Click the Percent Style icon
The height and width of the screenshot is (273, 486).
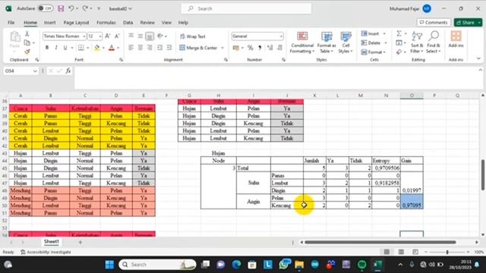[250, 48]
